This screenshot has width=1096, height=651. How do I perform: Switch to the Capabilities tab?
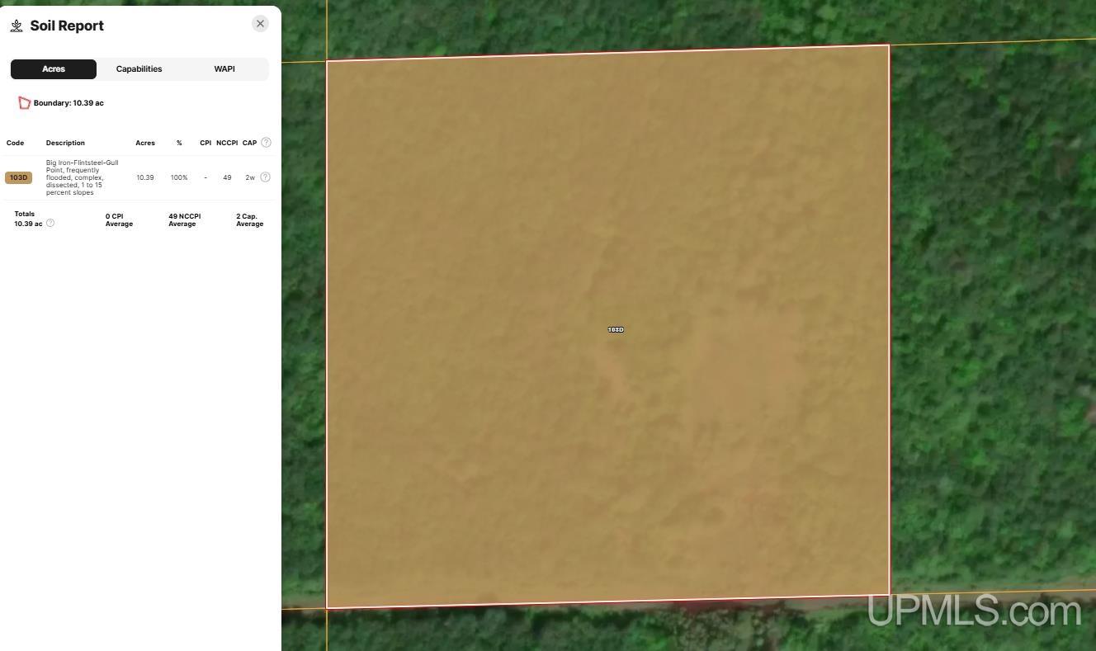pos(139,69)
